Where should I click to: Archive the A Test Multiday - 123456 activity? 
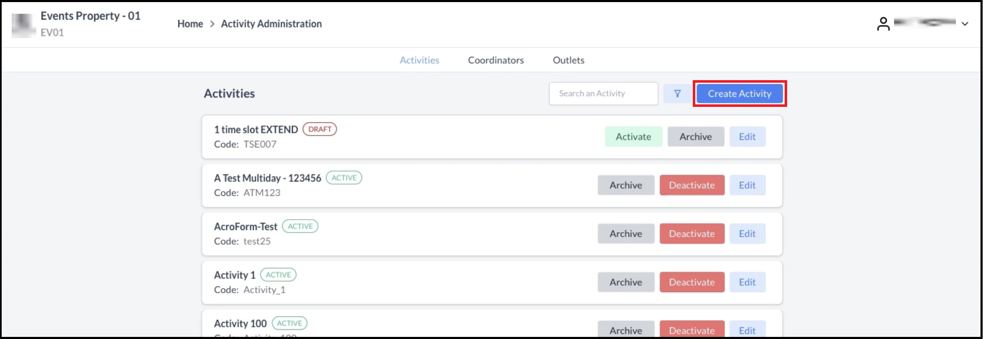coord(626,185)
